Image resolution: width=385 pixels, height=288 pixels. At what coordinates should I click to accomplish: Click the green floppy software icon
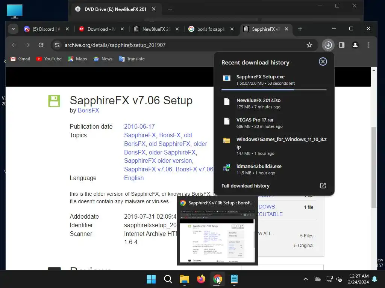(x=54, y=101)
